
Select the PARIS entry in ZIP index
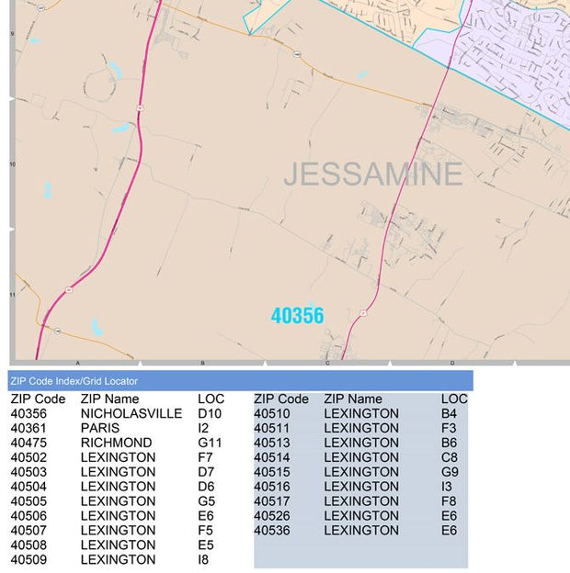click(100, 429)
